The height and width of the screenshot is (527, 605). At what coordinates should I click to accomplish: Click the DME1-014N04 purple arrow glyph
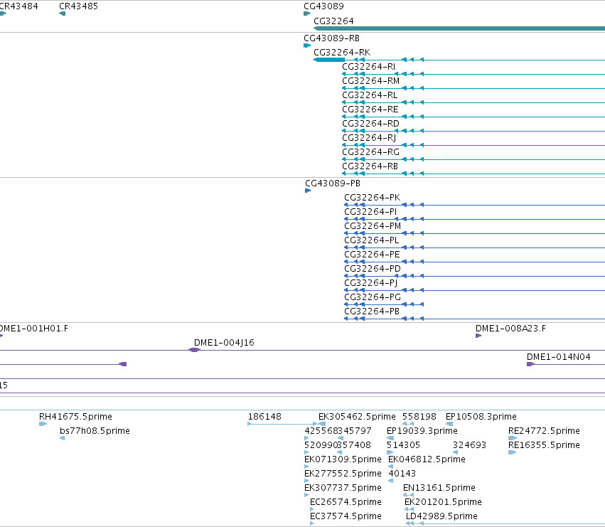click(530, 364)
